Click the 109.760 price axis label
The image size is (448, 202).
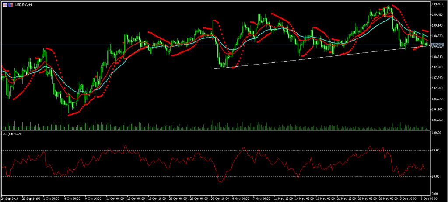click(438, 4)
